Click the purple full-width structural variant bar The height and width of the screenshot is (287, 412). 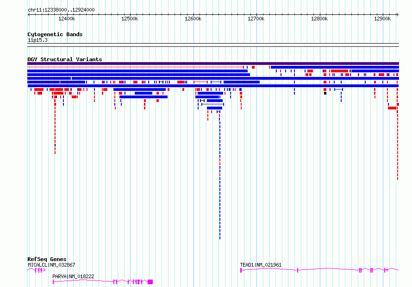pos(213,64)
